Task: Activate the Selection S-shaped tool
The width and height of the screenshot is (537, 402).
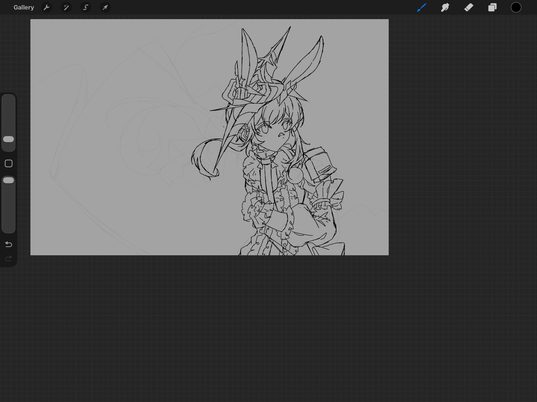Action: pos(86,8)
